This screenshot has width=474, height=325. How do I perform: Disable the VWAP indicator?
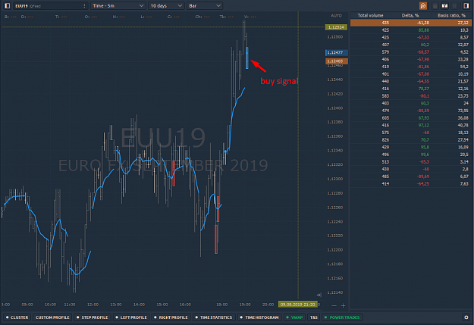294,317
